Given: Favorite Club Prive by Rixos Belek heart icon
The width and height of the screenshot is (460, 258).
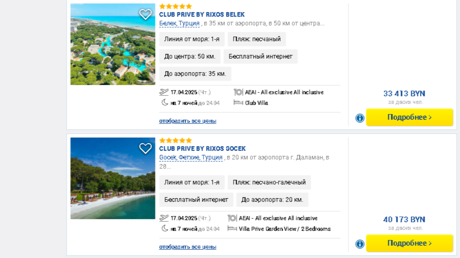Looking at the screenshot, I should [145, 14].
